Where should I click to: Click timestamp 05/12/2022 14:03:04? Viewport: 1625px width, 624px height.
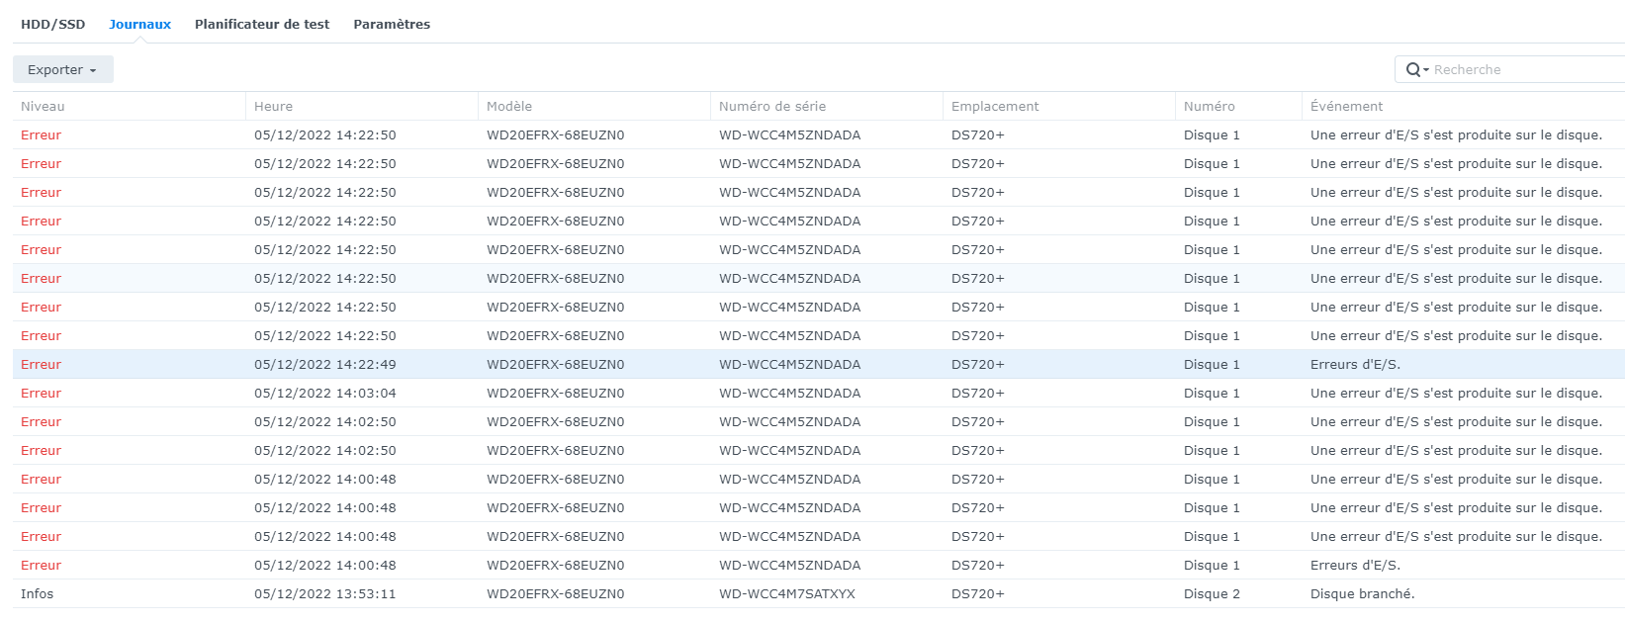tap(324, 393)
